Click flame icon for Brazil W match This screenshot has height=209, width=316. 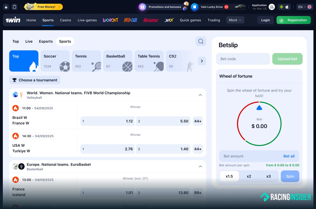tap(16, 108)
